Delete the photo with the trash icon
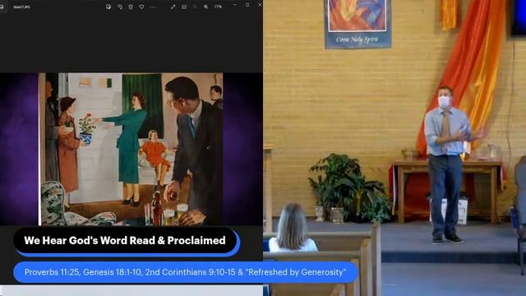The height and width of the screenshot is (296, 526). [x=131, y=7]
